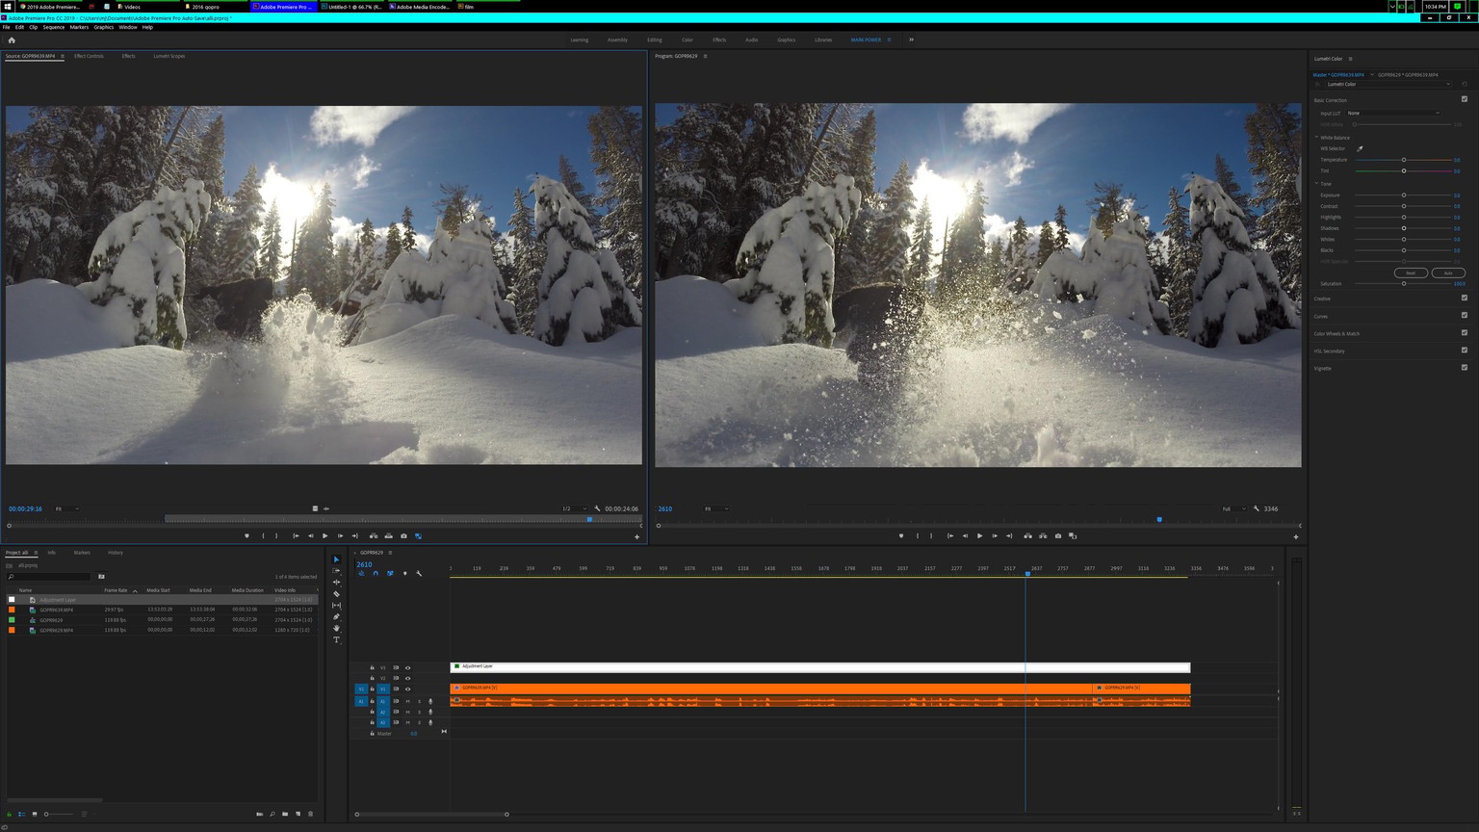Select the Ripple Edit tool
Image resolution: width=1479 pixels, height=832 pixels.
point(336,583)
